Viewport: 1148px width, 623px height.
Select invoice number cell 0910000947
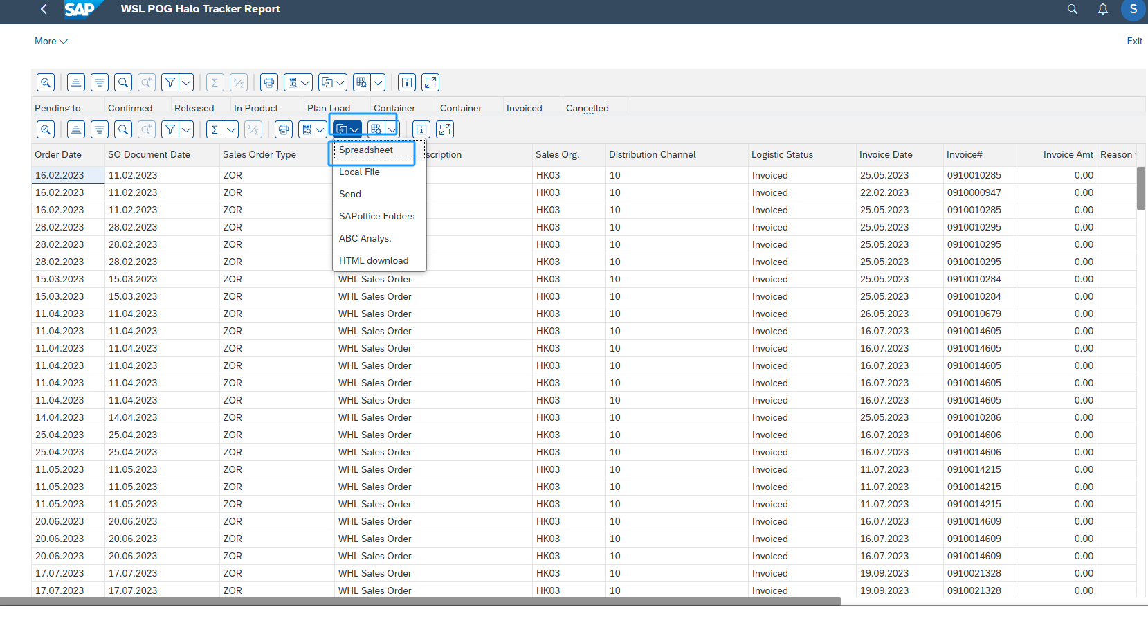tap(974, 192)
